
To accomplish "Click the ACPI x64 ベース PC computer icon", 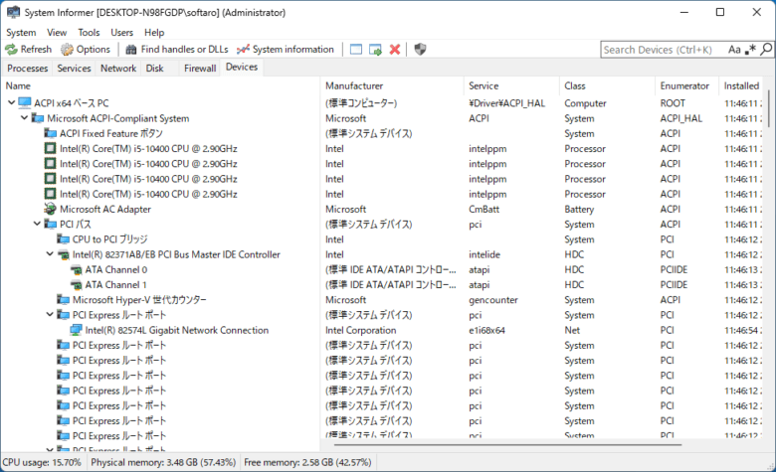I will coord(25,102).
